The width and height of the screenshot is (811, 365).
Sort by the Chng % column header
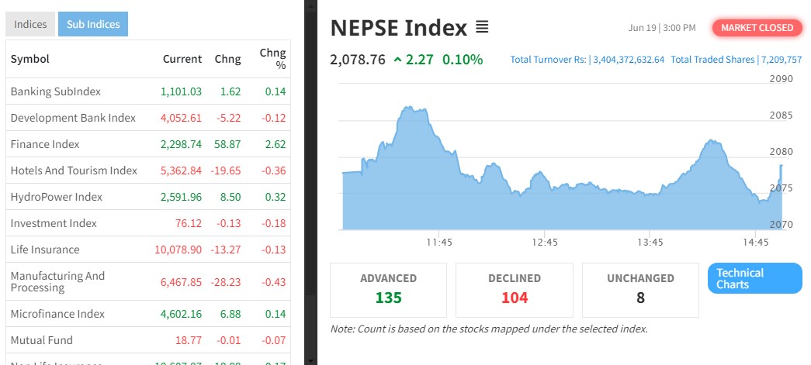273,59
